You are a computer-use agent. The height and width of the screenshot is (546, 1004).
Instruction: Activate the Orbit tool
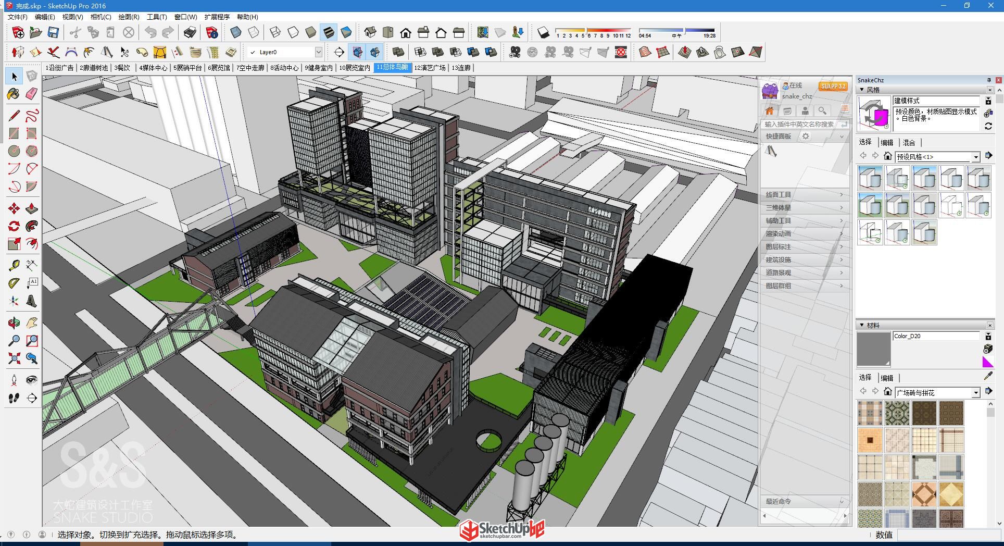click(14, 323)
